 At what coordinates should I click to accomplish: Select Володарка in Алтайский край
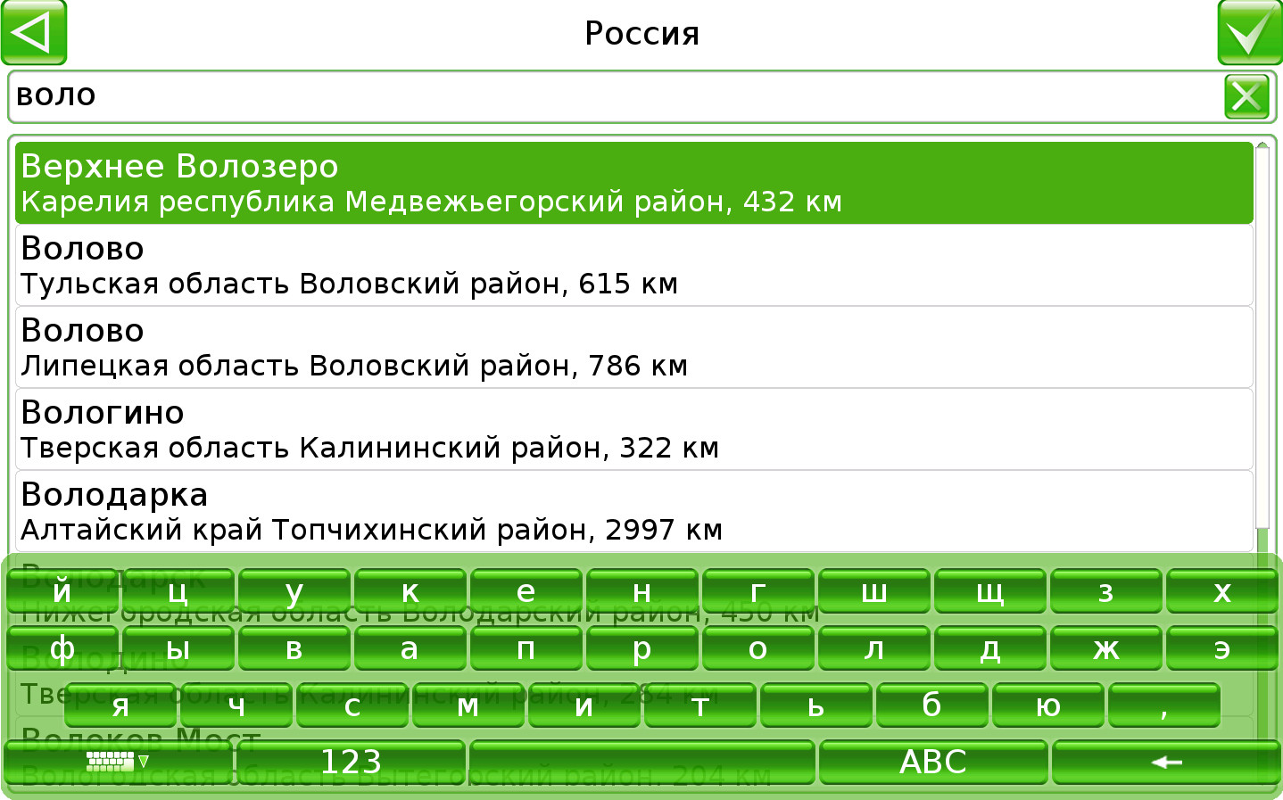633,511
